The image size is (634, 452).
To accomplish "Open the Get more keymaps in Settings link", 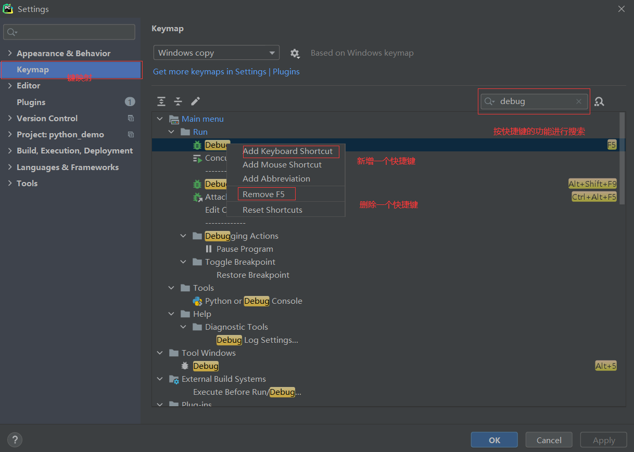I will [x=209, y=72].
